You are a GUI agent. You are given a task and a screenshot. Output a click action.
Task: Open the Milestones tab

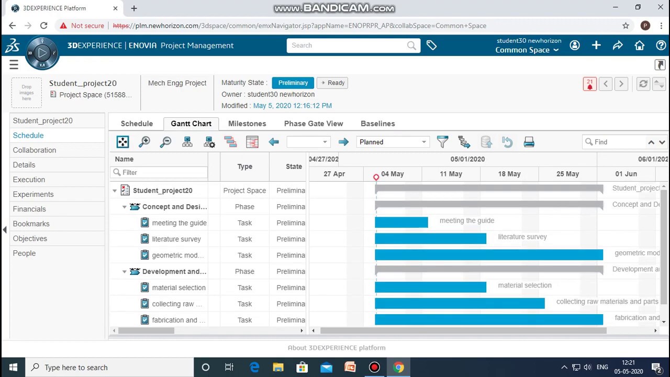[247, 124]
